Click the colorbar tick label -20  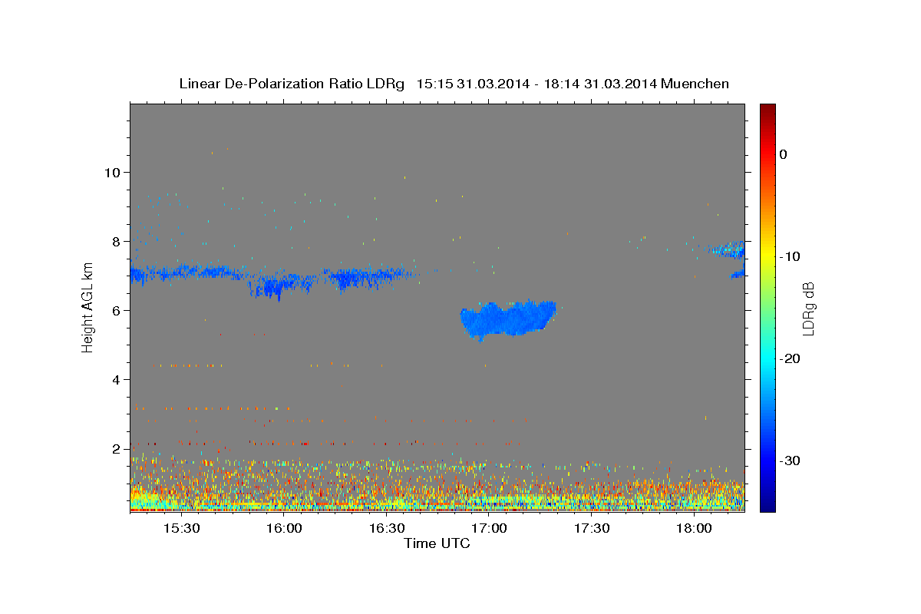click(x=791, y=358)
